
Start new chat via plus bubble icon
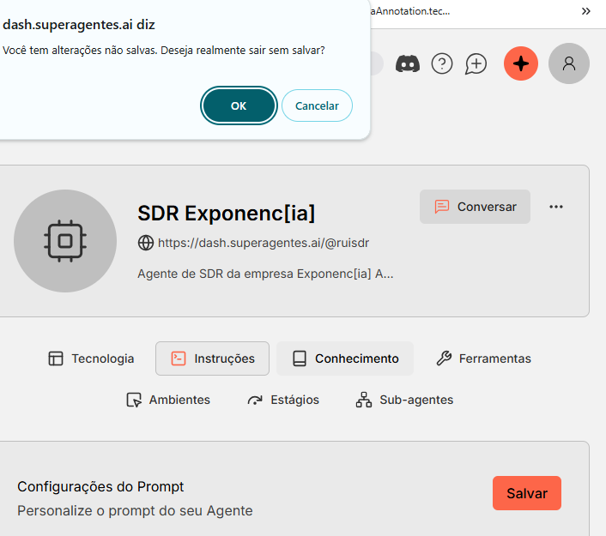click(x=476, y=63)
